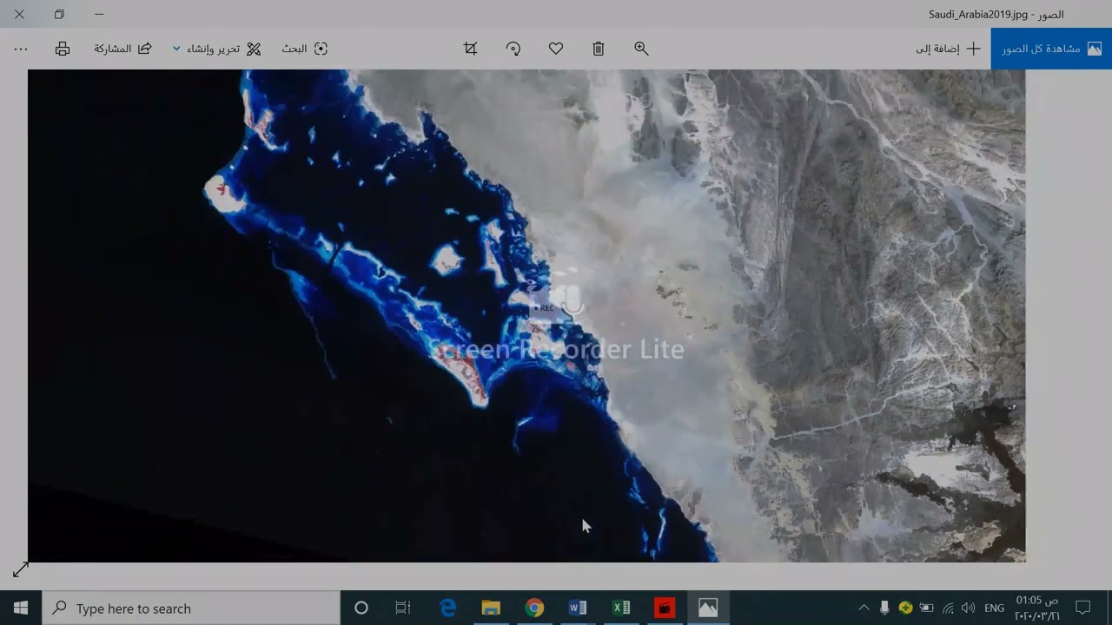Open Cortana circle icon in taskbar
Viewport: 1112px width, 625px height.
(x=361, y=608)
